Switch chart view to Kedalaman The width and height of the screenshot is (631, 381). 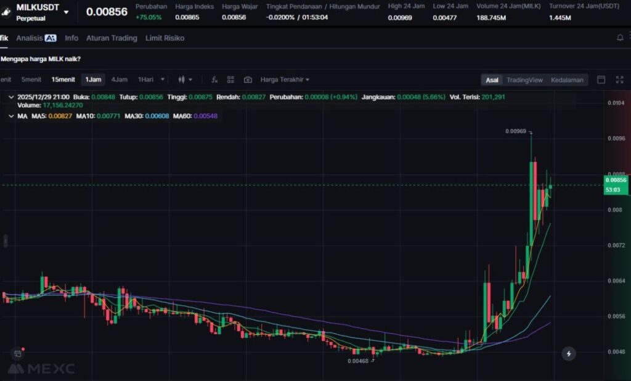coord(567,80)
